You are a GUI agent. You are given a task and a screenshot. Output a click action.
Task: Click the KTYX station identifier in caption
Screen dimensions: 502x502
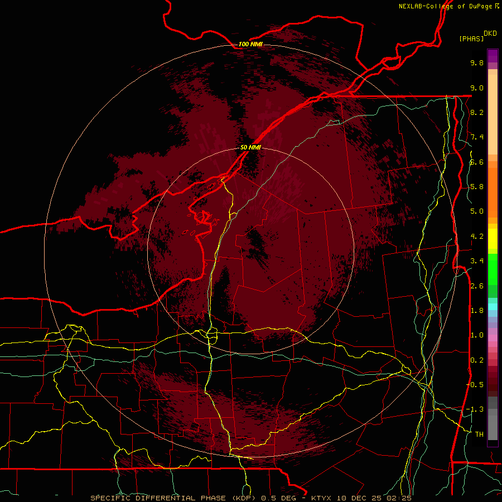tap(322, 498)
